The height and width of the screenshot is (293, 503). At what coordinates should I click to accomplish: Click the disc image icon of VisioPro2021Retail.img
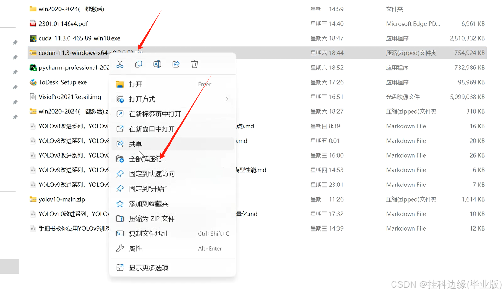[x=33, y=97]
